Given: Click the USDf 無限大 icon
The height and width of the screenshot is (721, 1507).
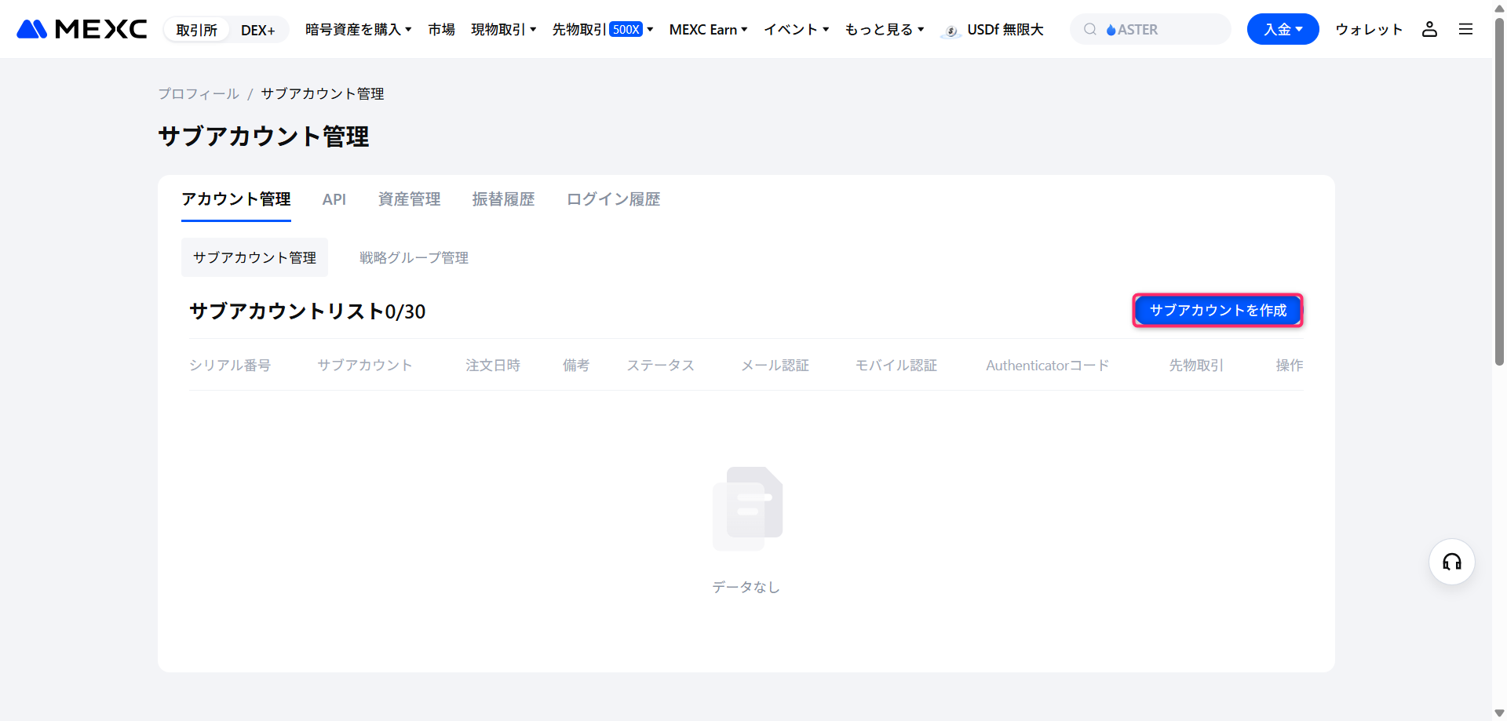Looking at the screenshot, I should pyautogui.click(x=951, y=30).
